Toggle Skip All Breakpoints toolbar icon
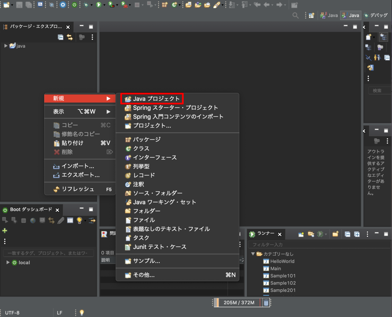 click(51, 5)
